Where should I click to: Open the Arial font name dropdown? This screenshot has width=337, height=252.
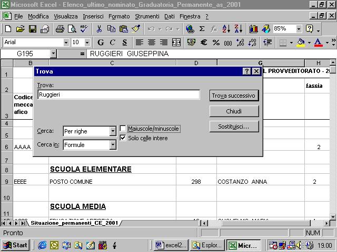tap(66, 43)
